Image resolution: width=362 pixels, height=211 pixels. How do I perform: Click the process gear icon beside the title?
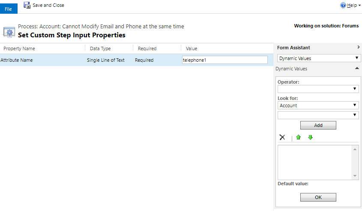point(9,31)
